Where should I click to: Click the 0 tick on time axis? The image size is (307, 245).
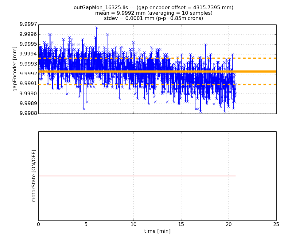pos(38,224)
